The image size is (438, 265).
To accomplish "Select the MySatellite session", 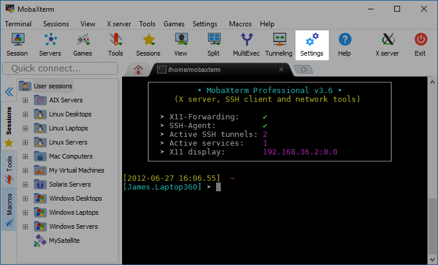I will click(65, 240).
